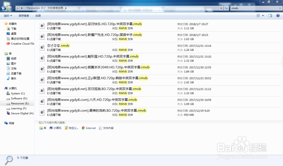Click the 最美的岛屿.BD.720p file name
This screenshot has height=166, width=283.
click(x=97, y=110)
